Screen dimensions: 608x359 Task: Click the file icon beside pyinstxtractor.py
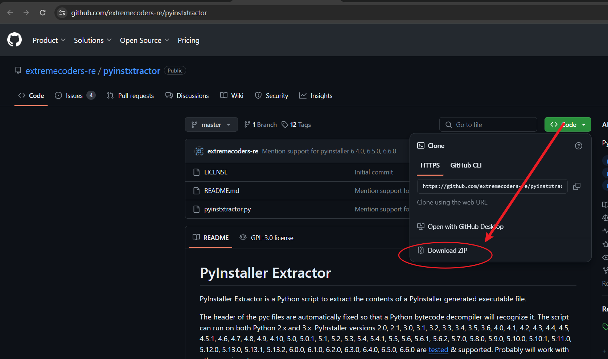(197, 209)
